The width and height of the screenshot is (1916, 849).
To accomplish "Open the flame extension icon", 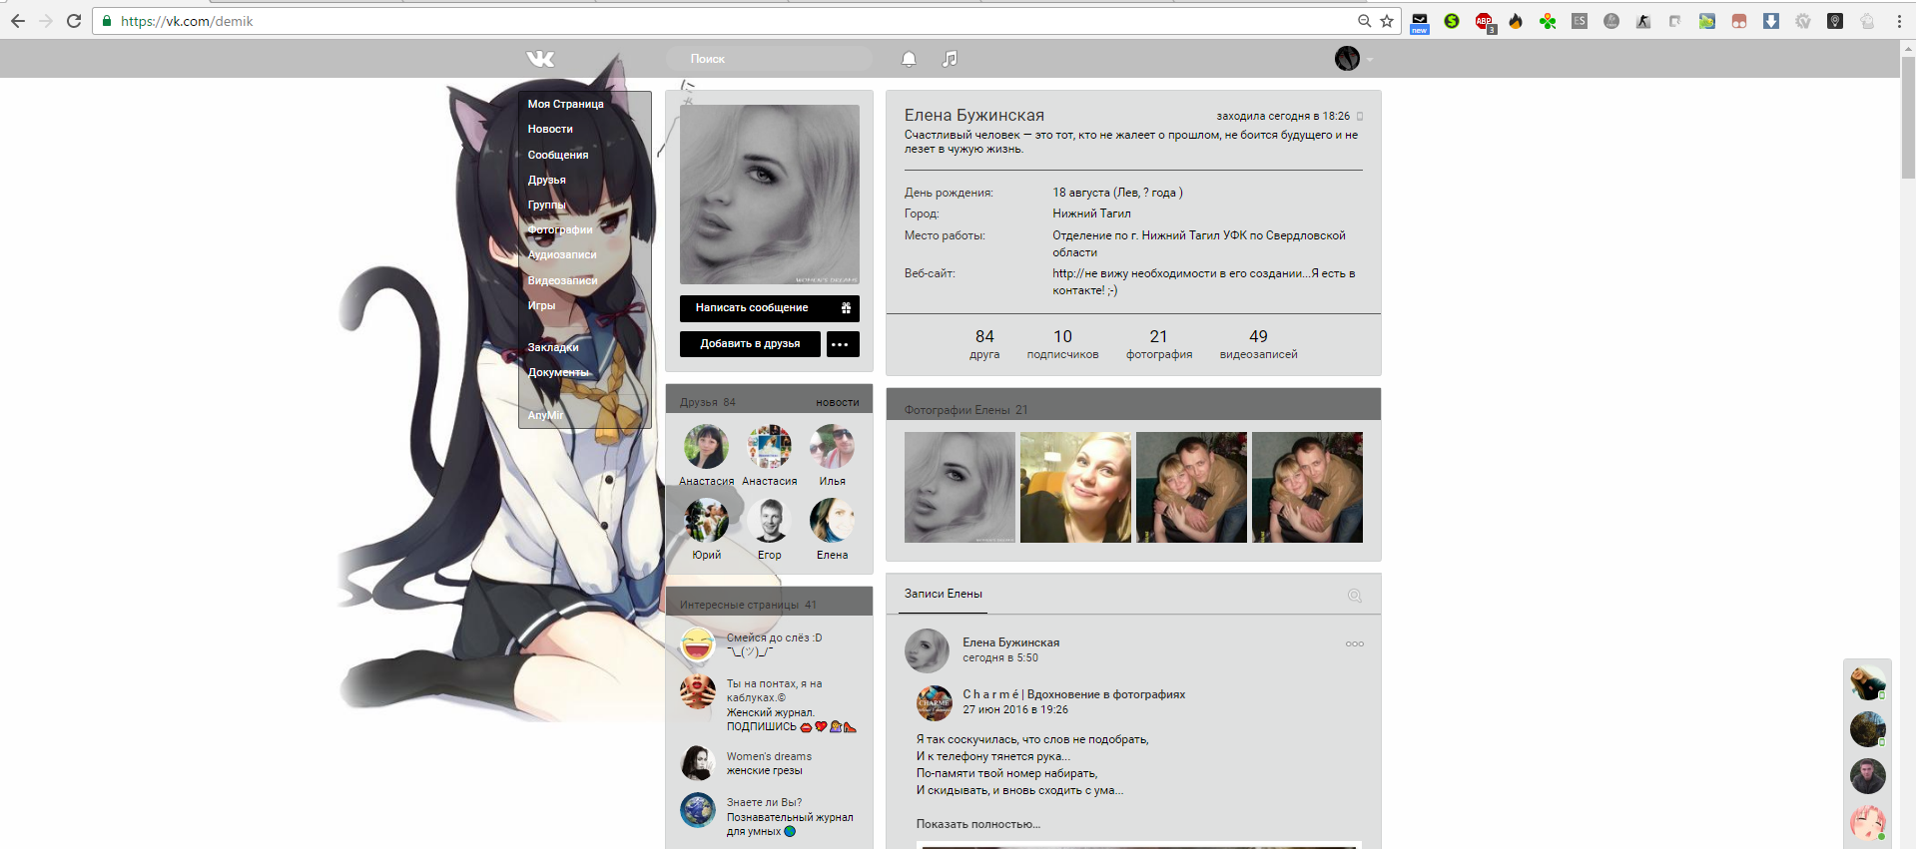I will pyautogui.click(x=1516, y=21).
